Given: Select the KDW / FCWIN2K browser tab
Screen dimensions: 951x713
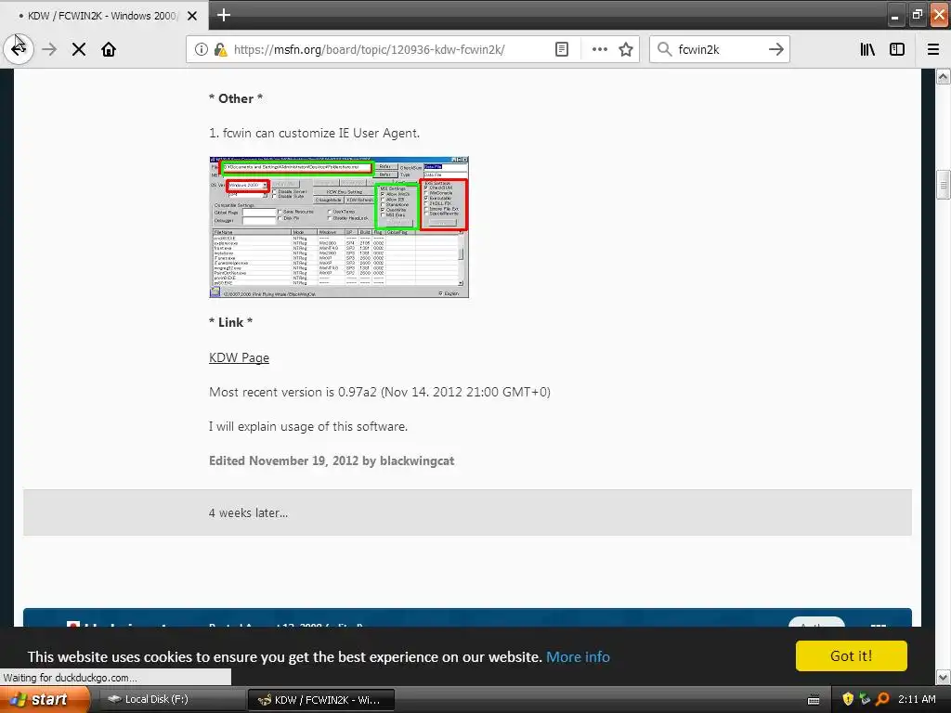Looking at the screenshot, I should point(104,16).
